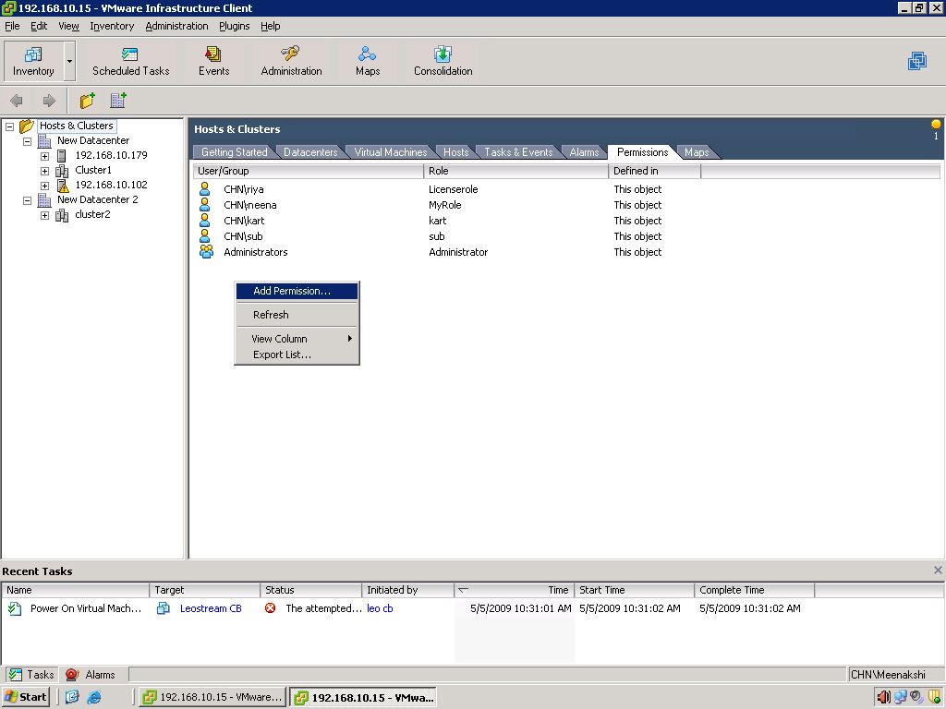Image resolution: width=946 pixels, height=709 pixels.
Task: Select New Datacenter in the tree
Action: pyautogui.click(x=93, y=140)
